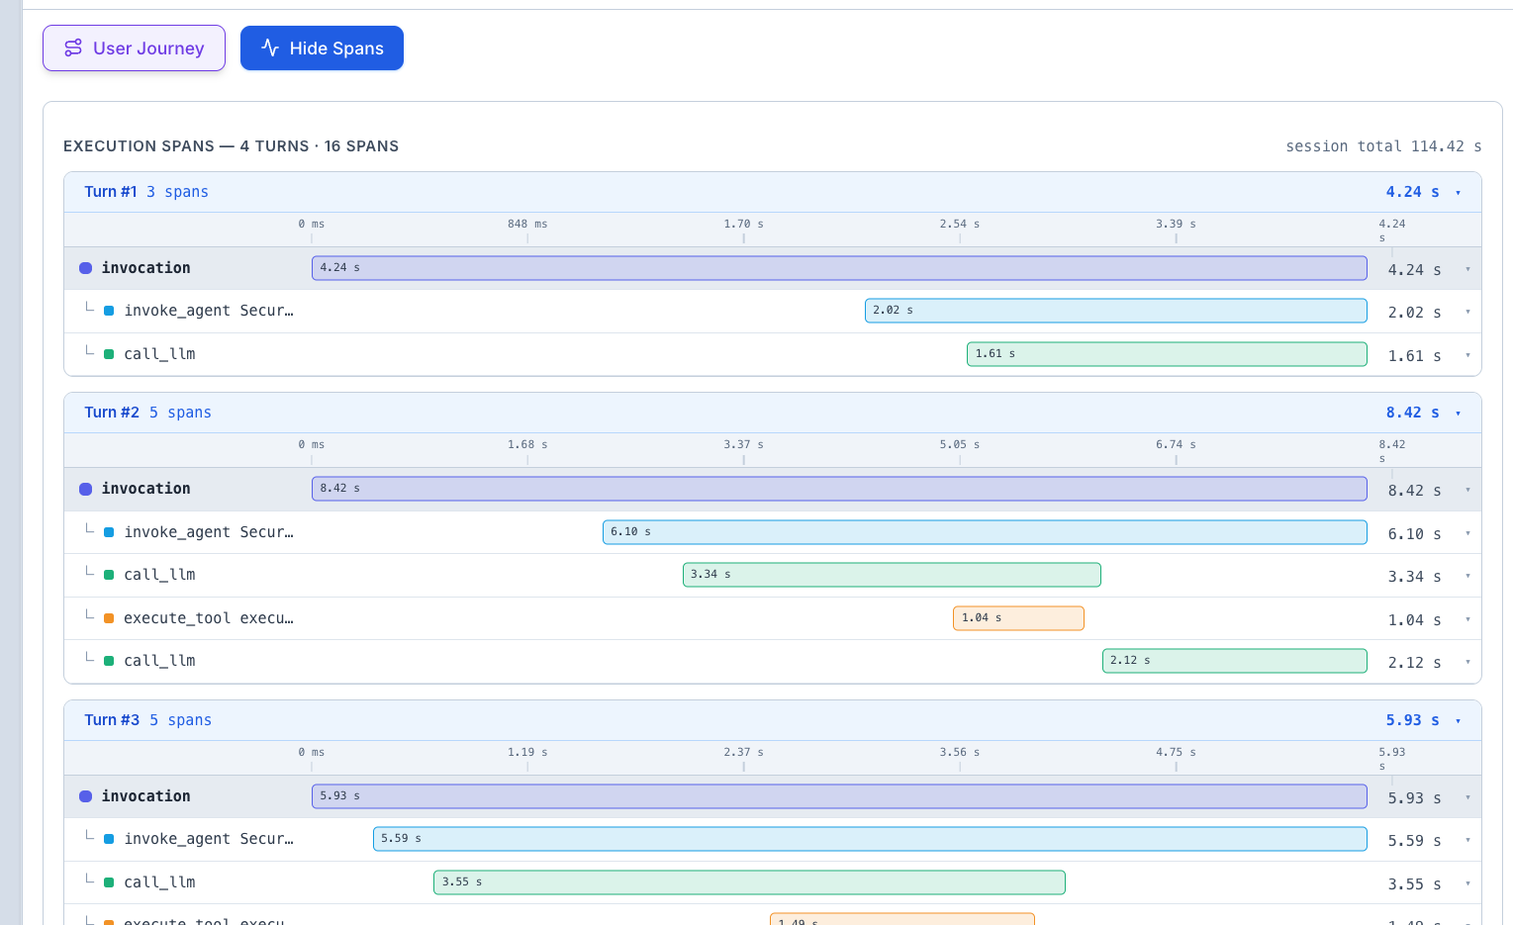Click the green call_llm dot in Turn #1
The width and height of the screenshot is (1513, 925).
click(108, 353)
